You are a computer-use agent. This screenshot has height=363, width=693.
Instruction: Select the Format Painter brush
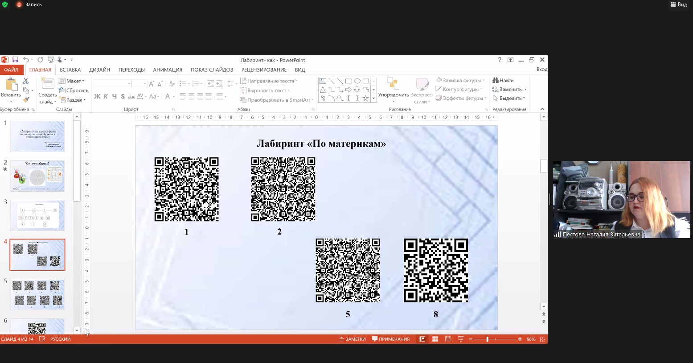pos(26,99)
